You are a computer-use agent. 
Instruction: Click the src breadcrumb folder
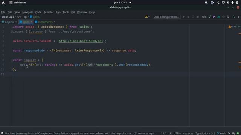point(19,17)
